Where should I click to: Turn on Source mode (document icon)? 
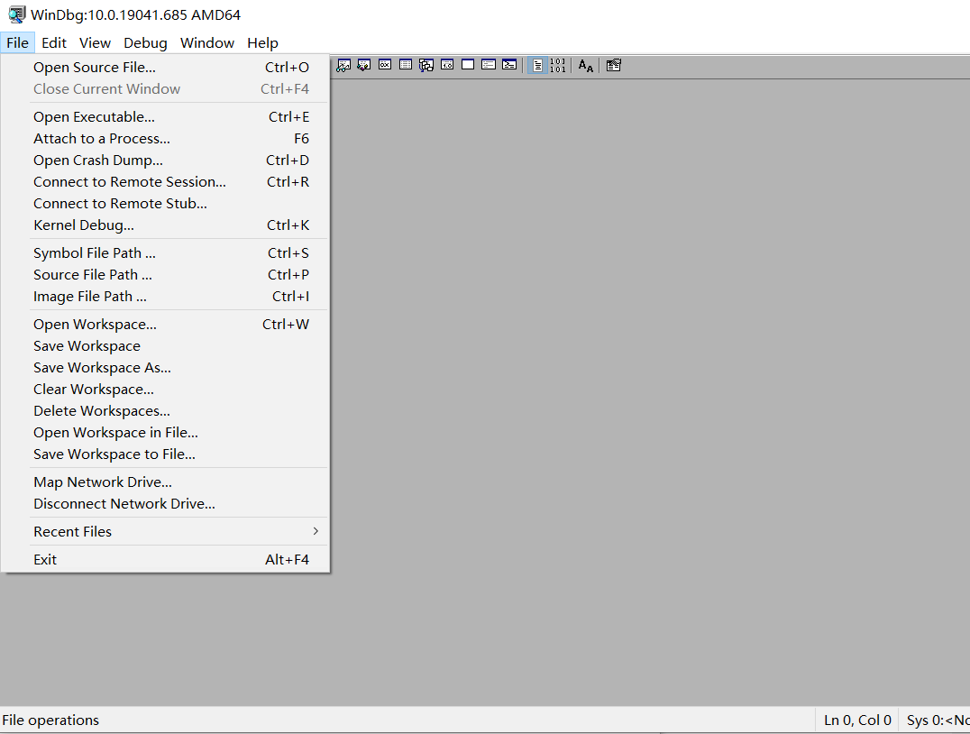pyautogui.click(x=537, y=65)
